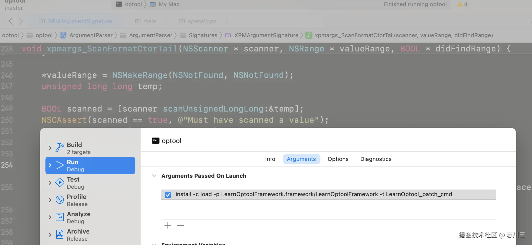532x245 pixels.
Task: Open the Diagnostics tab
Action: (x=376, y=159)
